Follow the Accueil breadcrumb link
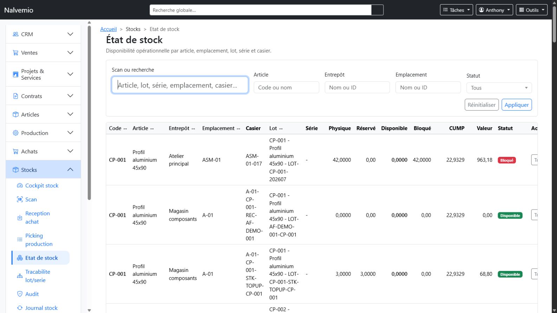The image size is (557, 313). pos(108,29)
